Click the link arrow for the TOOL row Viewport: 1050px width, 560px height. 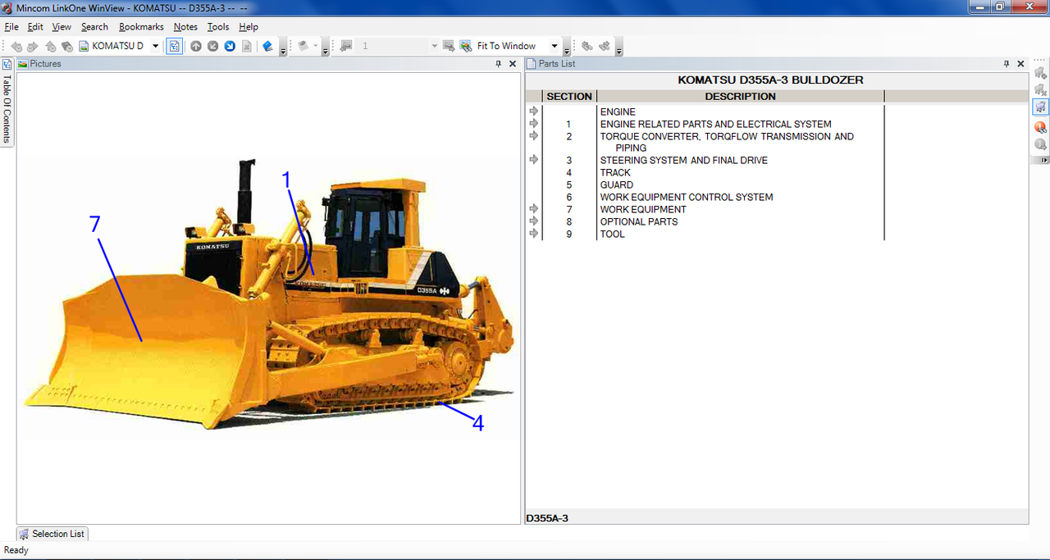533,233
